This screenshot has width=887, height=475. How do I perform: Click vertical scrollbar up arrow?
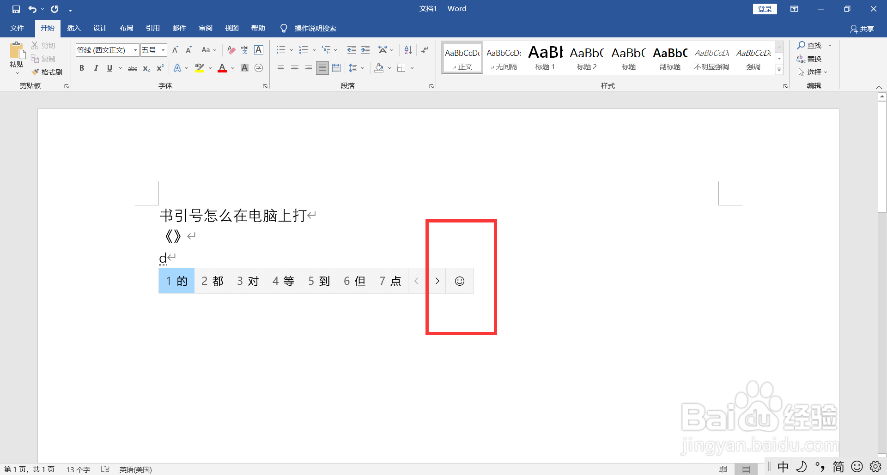[882, 96]
